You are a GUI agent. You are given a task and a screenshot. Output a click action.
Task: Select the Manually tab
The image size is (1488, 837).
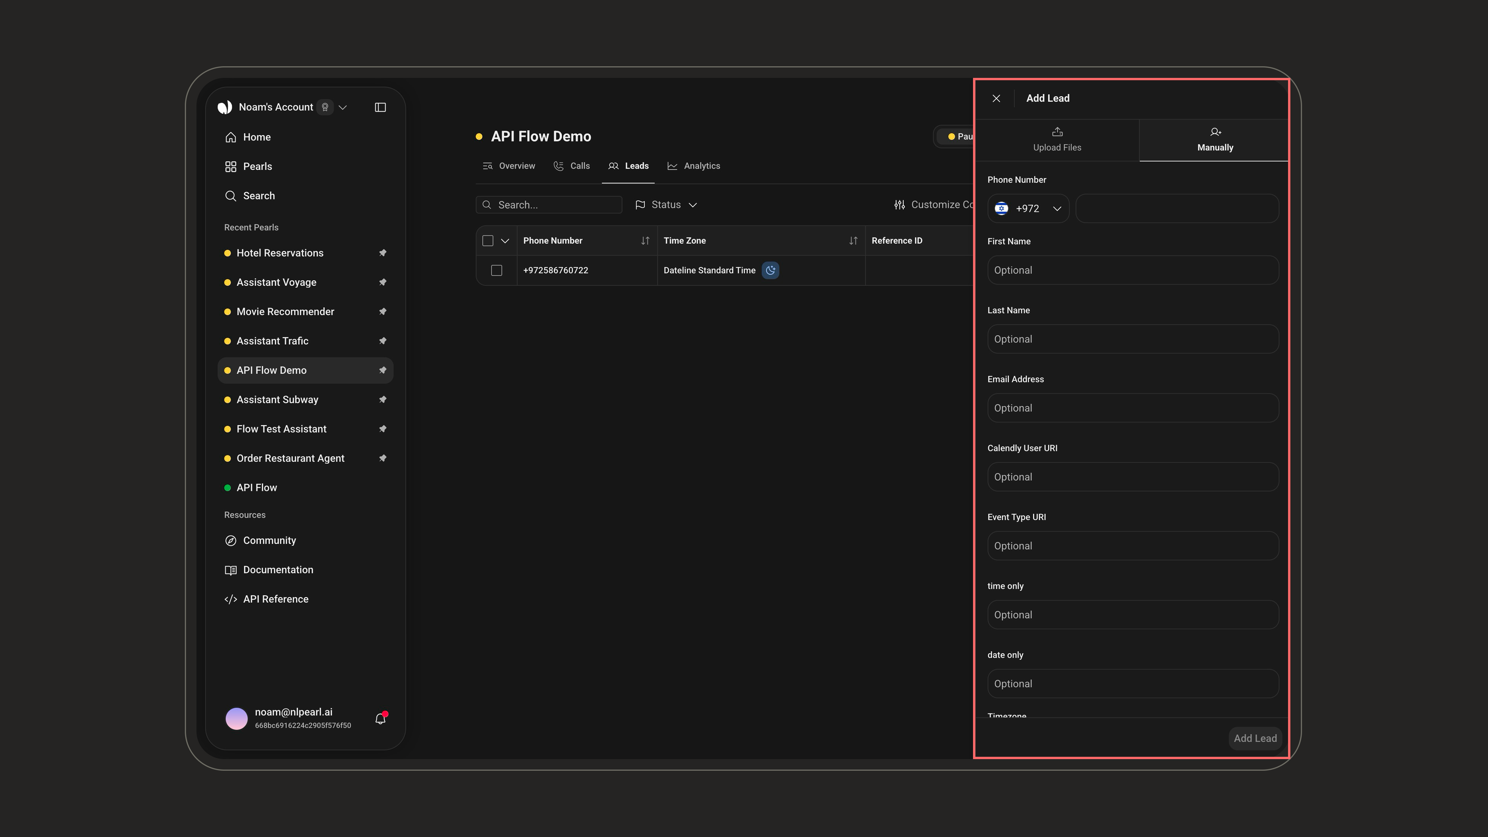point(1214,140)
